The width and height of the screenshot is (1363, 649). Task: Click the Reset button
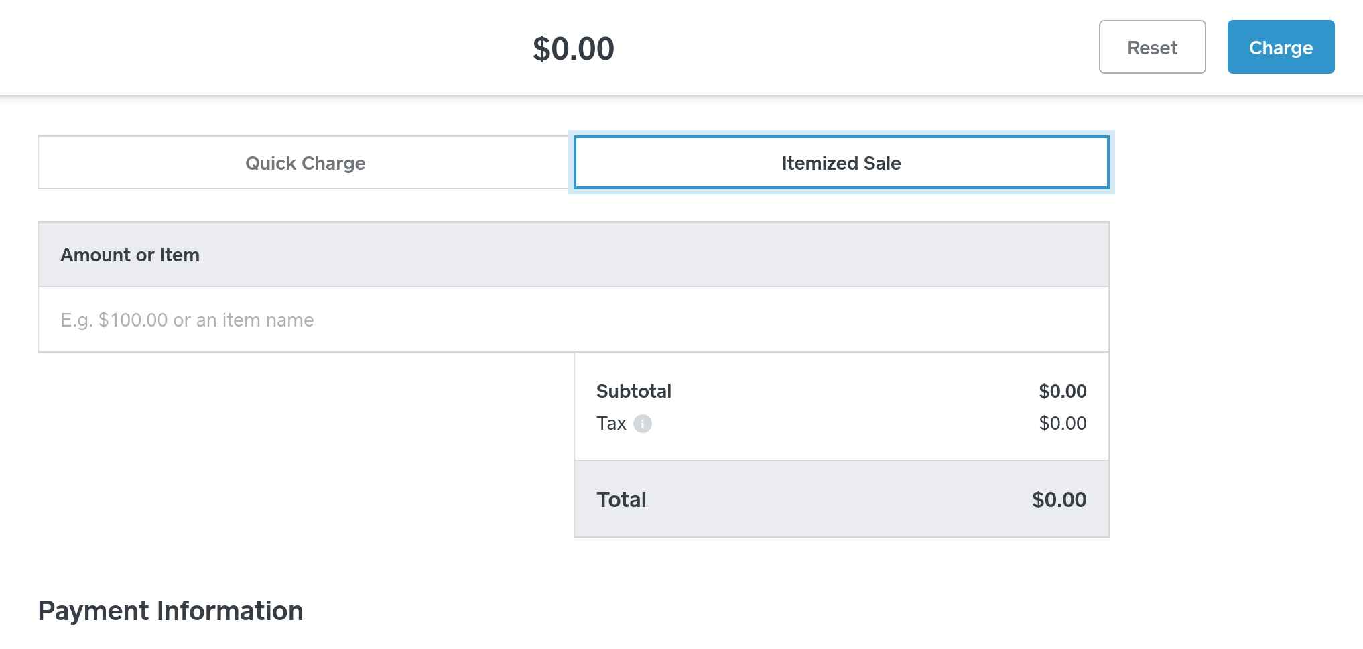click(1152, 48)
